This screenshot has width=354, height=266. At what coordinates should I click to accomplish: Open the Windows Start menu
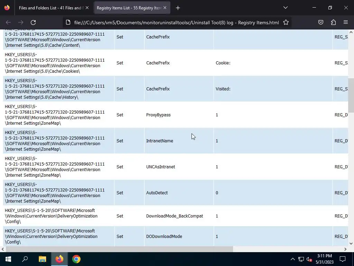(8, 259)
